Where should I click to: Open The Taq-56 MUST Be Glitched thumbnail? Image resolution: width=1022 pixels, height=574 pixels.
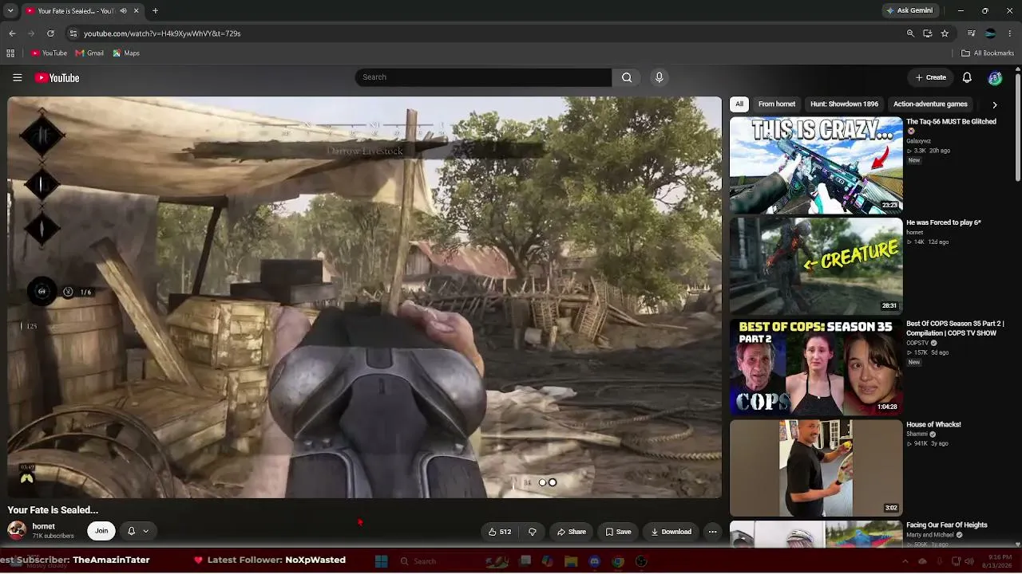tap(816, 165)
